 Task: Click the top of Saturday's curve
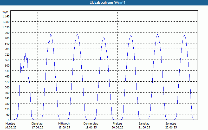click(x=158, y=34)
